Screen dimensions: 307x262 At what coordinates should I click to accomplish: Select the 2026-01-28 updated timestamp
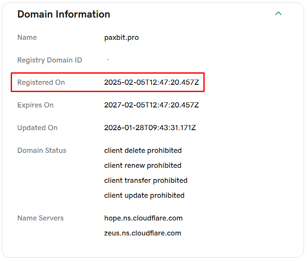tap(150, 128)
